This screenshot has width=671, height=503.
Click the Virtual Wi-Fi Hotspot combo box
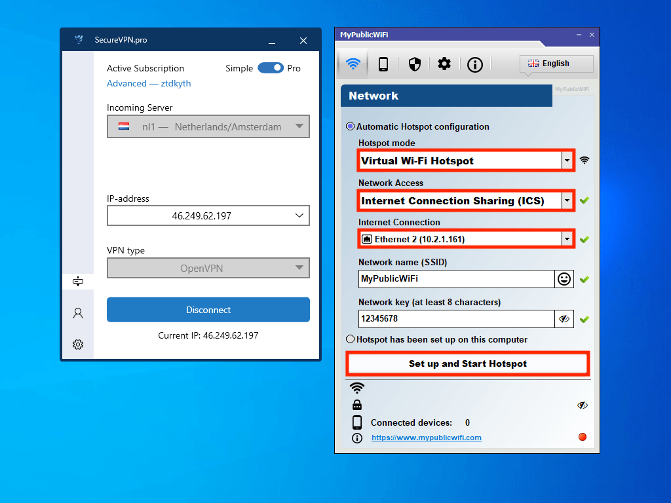[x=466, y=161]
